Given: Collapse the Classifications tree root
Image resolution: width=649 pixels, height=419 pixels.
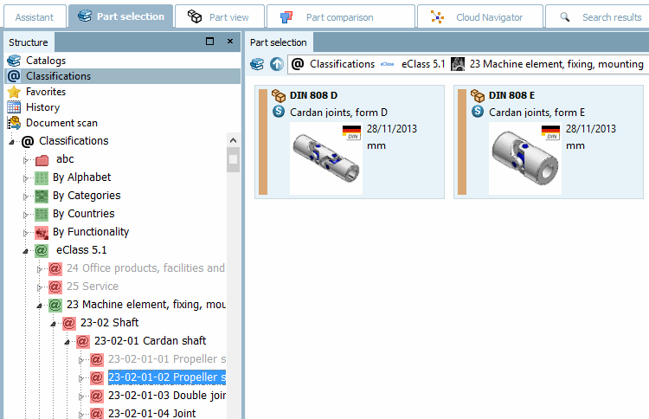Looking at the screenshot, I should [11, 142].
